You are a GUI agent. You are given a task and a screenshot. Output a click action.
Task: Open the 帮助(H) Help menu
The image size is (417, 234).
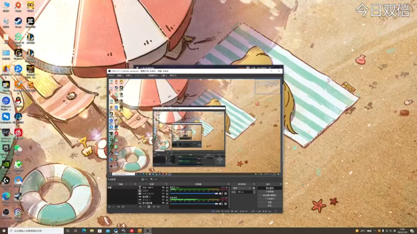pyautogui.click(x=173, y=75)
